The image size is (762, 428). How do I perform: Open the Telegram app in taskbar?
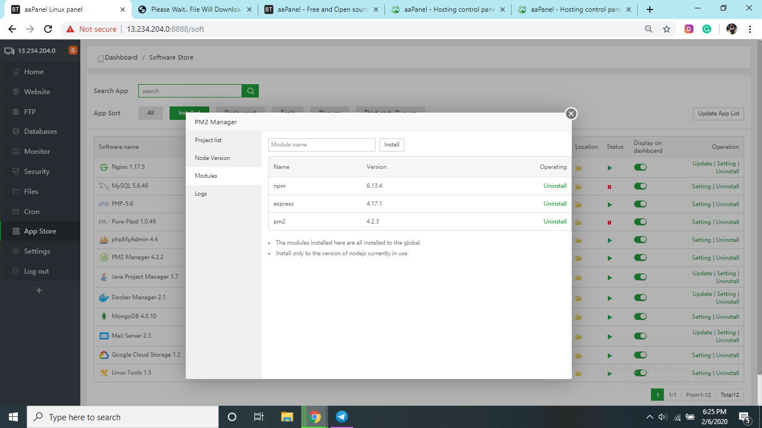(342, 417)
